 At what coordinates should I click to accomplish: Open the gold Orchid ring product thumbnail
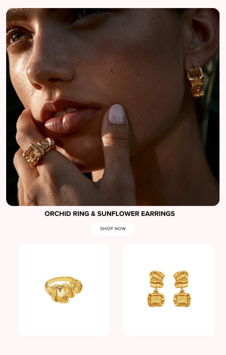64,289
